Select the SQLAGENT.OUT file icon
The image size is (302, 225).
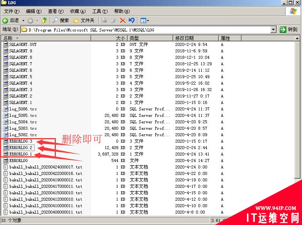[x=6, y=44]
